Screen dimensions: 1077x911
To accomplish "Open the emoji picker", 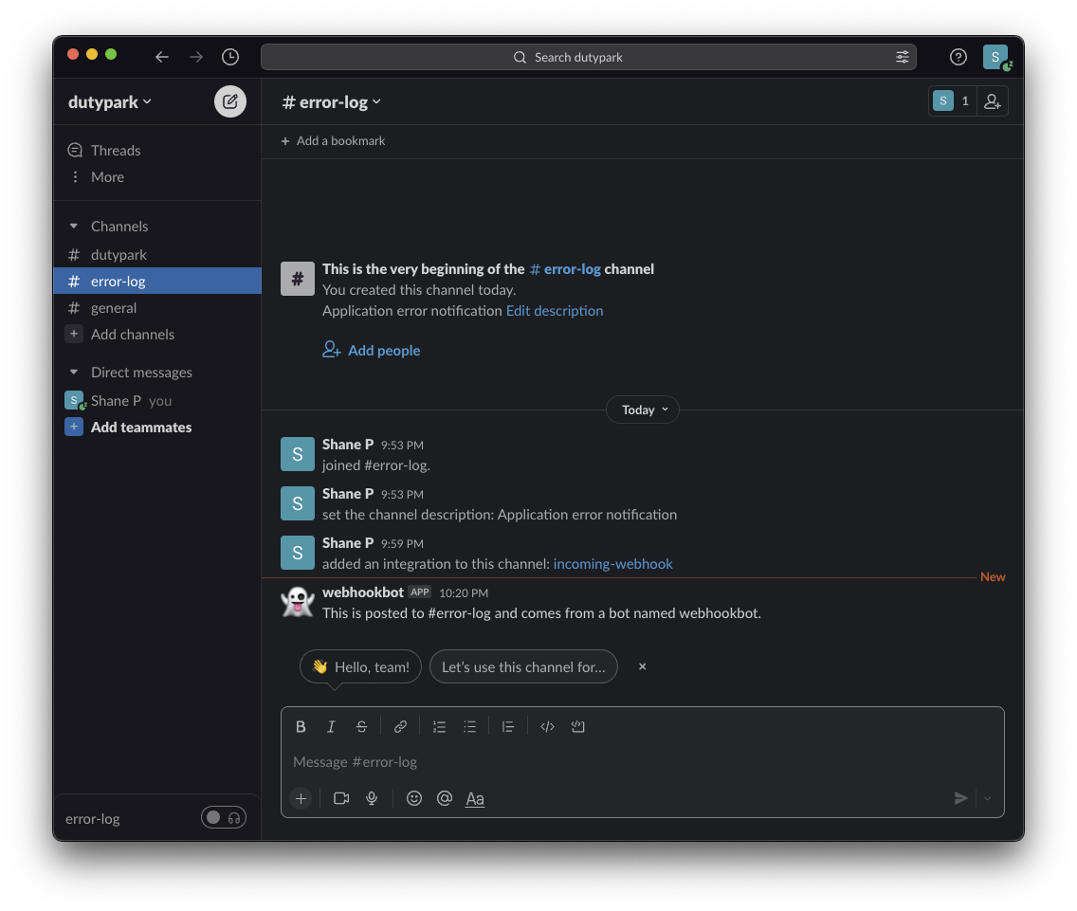I will (x=413, y=798).
